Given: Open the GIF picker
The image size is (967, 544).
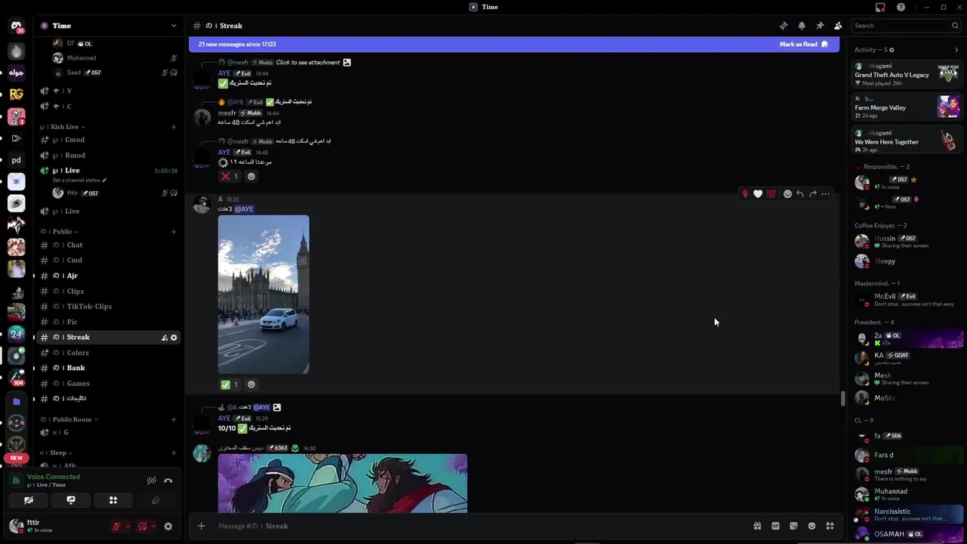Looking at the screenshot, I should 775,526.
